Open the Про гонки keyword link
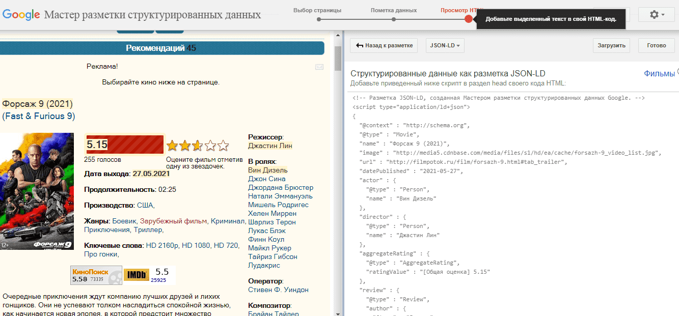Viewport: 679px width, 316px height. (x=101, y=254)
